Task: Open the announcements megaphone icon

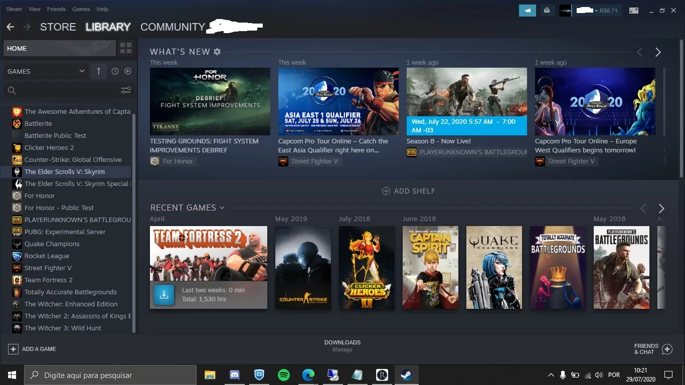Action: click(527, 10)
